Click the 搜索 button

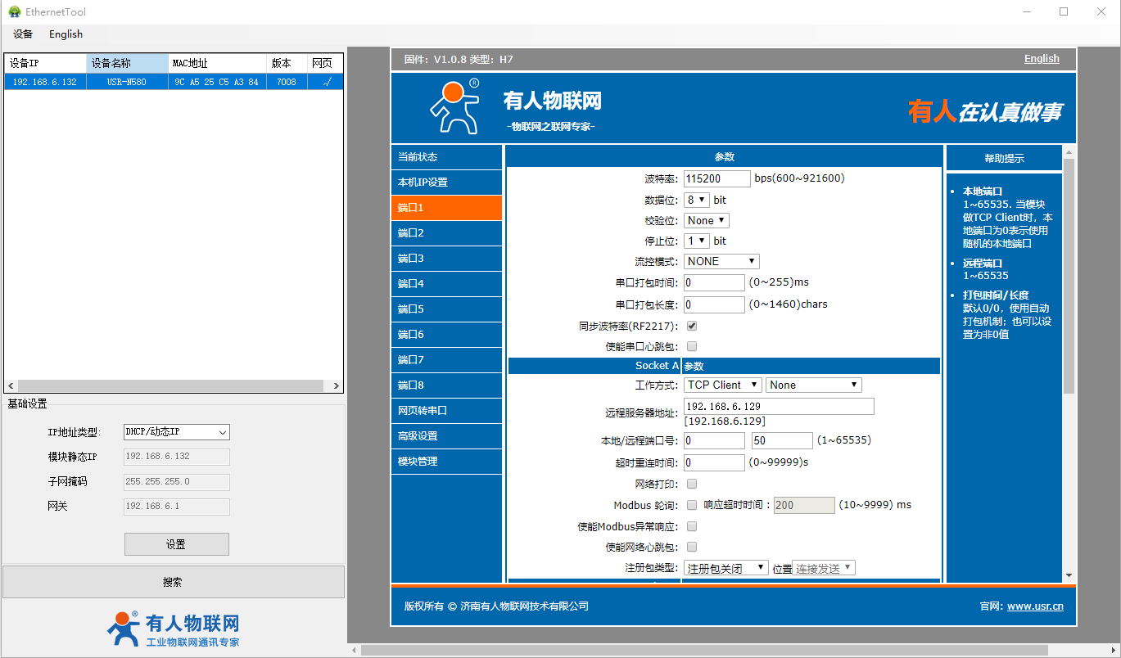pos(173,582)
